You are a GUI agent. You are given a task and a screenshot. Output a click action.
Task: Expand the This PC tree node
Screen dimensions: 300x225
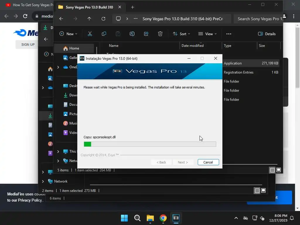point(58,151)
